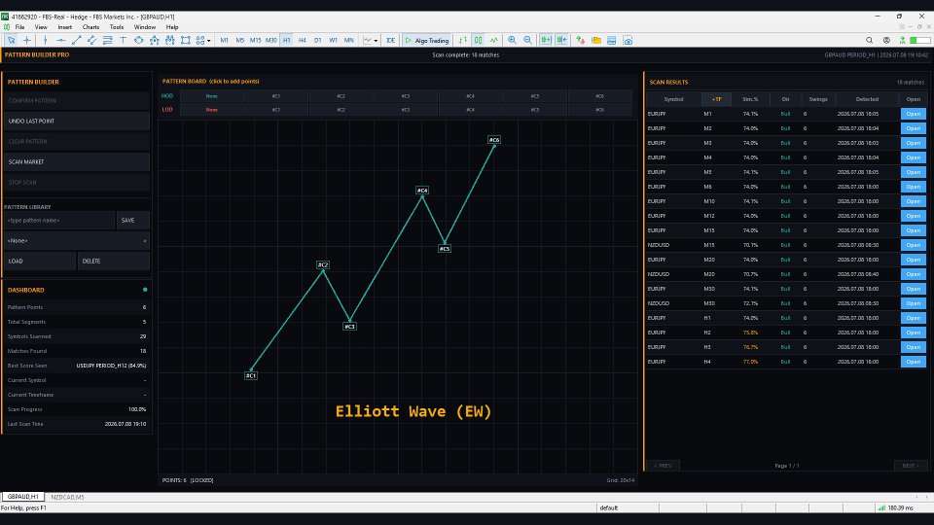The width and height of the screenshot is (934, 525).
Task: Click the 77.0% similarity value
Action: click(x=750, y=362)
